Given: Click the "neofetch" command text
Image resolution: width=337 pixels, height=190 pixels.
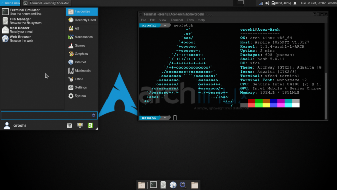Looking at the screenshot, I should click(183, 25).
